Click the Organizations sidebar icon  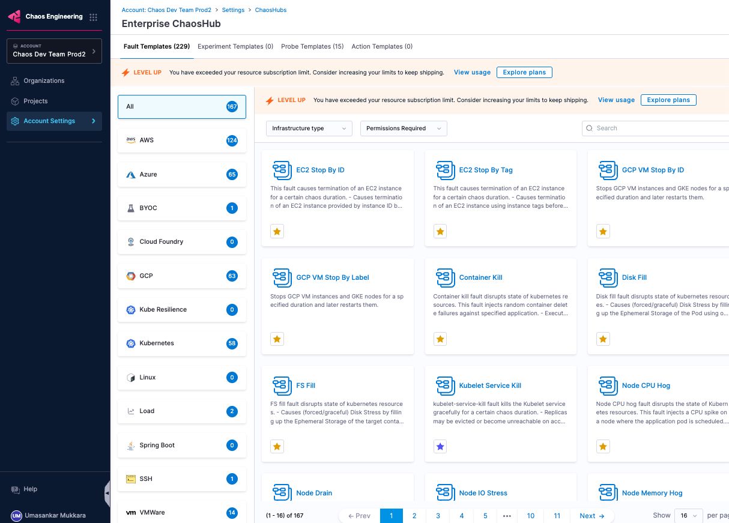click(x=15, y=80)
